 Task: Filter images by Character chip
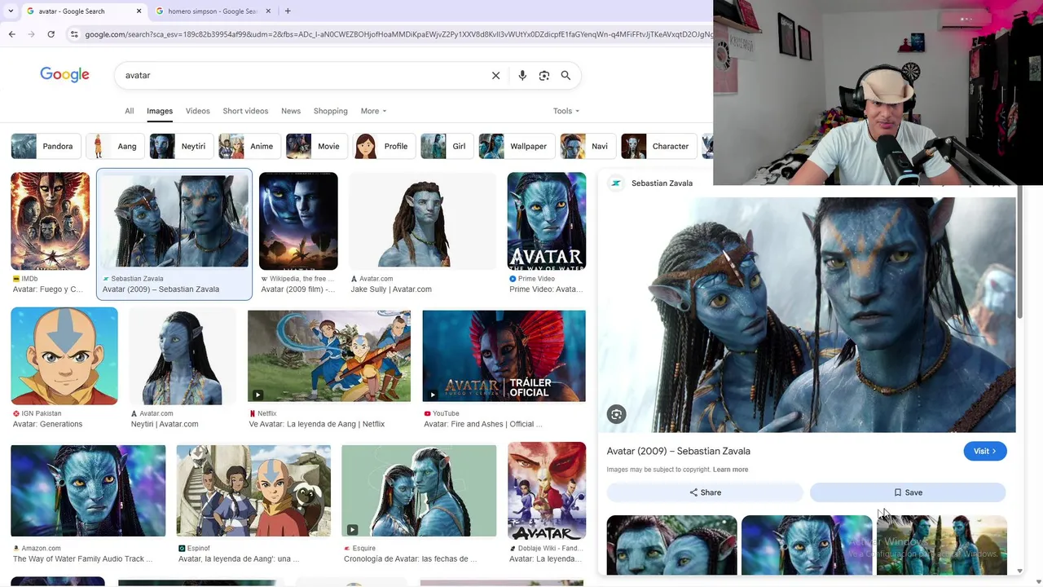[658, 146]
